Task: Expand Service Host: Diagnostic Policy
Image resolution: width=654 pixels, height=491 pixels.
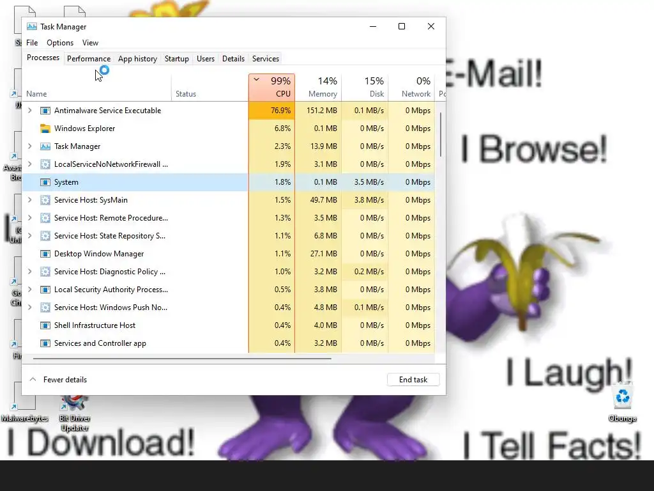Action: point(29,272)
